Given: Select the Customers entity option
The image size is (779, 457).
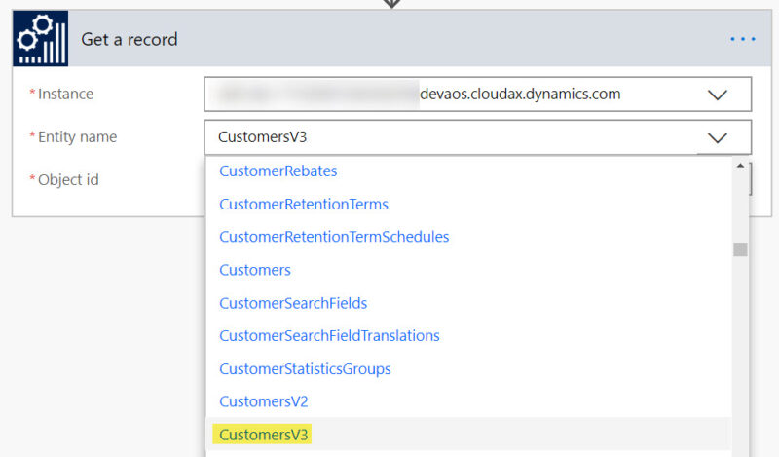Looking at the screenshot, I should pos(255,270).
